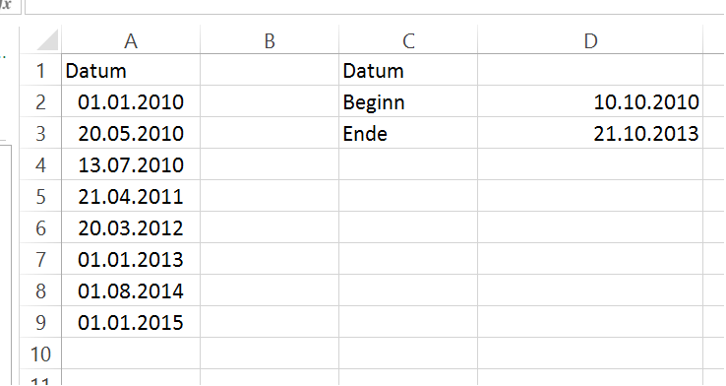Select end date cell 21.10.2013
This screenshot has height=386, width=726.
click(590, 134)
